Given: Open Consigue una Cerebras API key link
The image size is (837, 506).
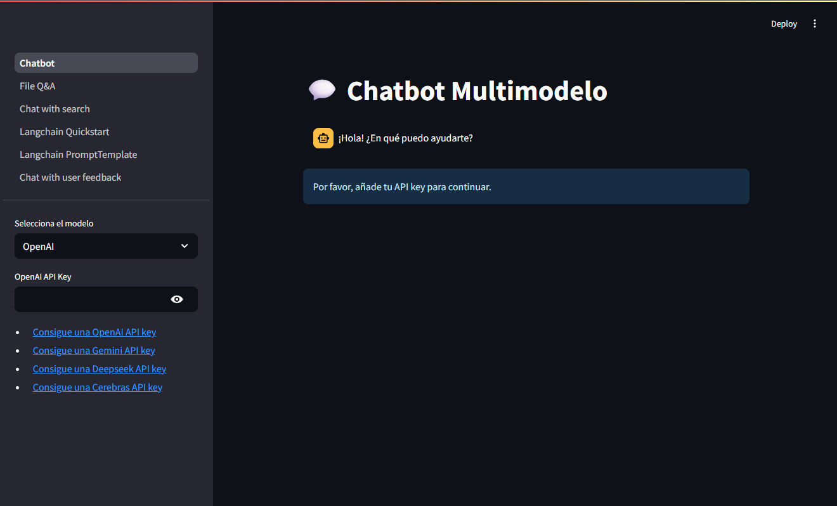Looking at the screenshot, I should (x=98, y=387).
